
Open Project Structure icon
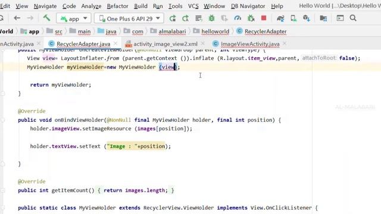[323, 18]
